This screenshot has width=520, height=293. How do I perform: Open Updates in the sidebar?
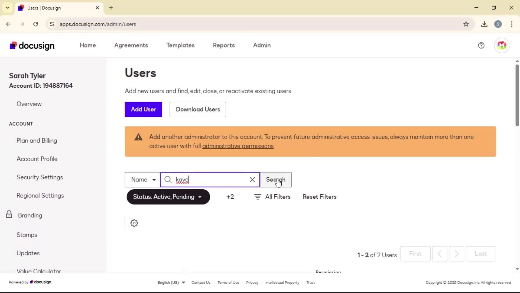coord(28,253)
